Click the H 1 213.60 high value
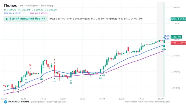The width and height of the screenshot is (186, 105). tap(24, 10)
